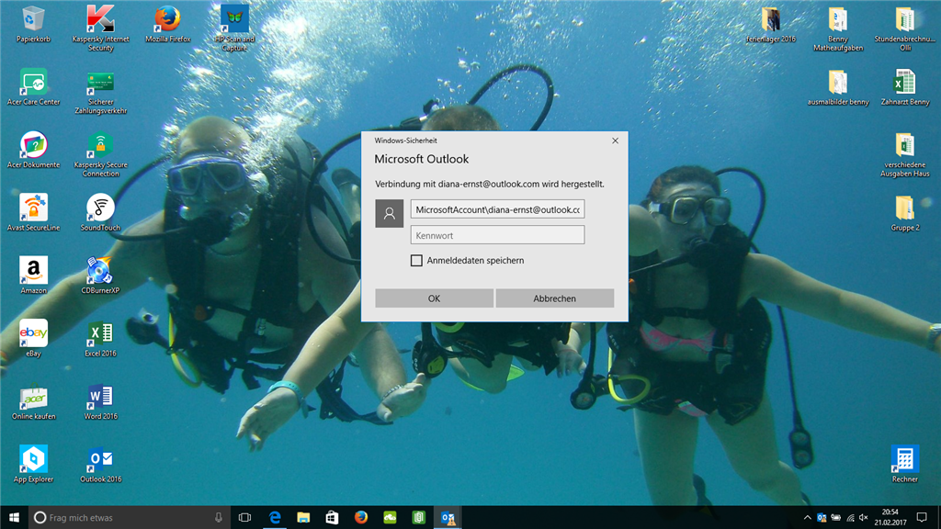This screenshot has height=529, width=941.
Task: Open Task View in the taskbar
Action: click(244, 517)
